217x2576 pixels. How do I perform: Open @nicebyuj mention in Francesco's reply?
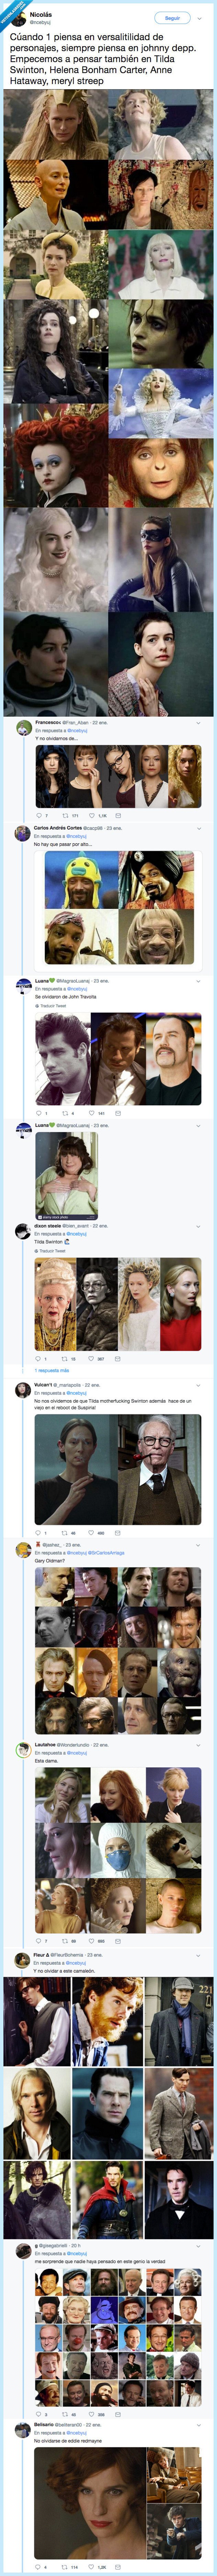76,730
